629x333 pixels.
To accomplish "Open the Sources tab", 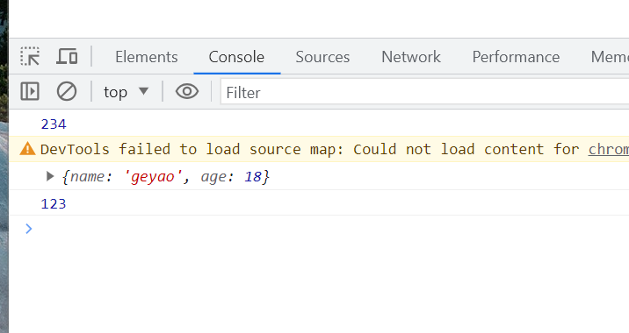I will pyautogui.click(x=322, y=57).
